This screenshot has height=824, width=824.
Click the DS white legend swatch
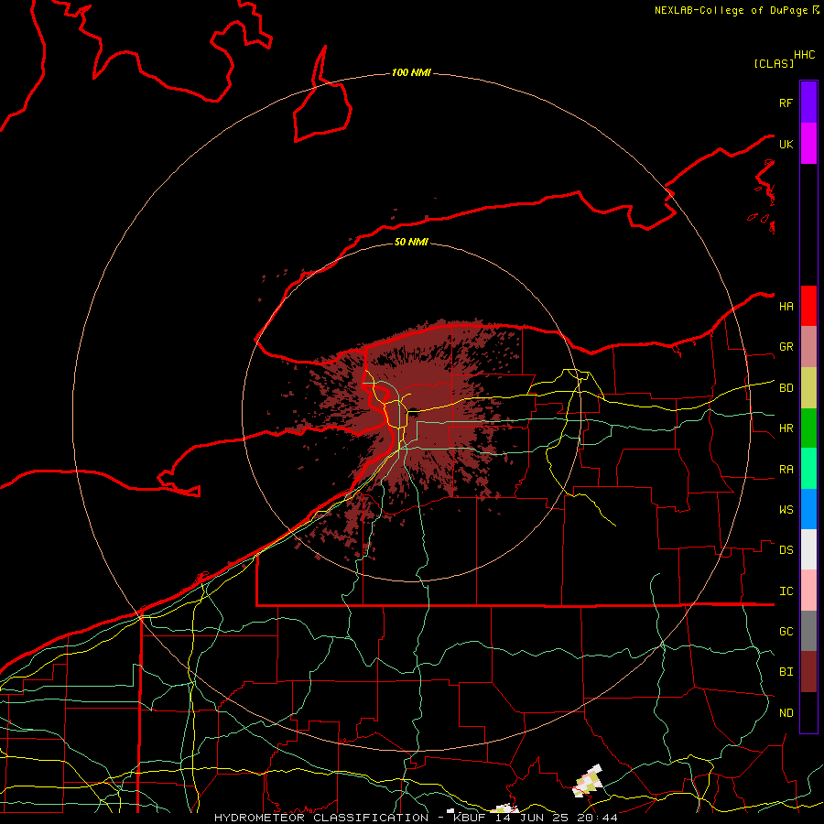[808, 549]
